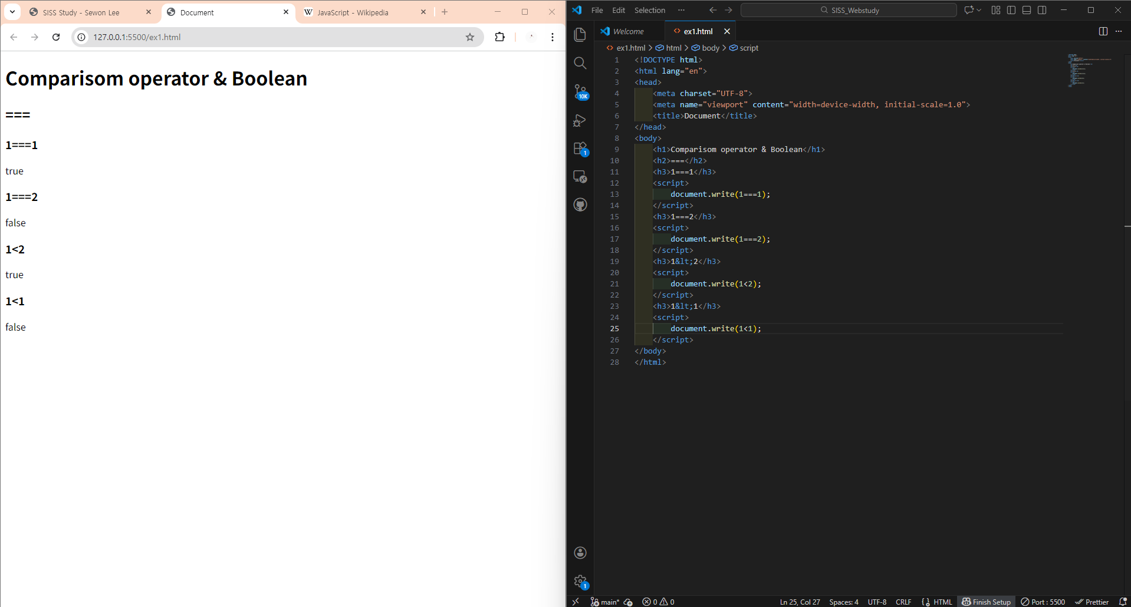This screenshot has height=607, width=1131.
Task: Open the Run and Debug view
Action: point(580,120)
